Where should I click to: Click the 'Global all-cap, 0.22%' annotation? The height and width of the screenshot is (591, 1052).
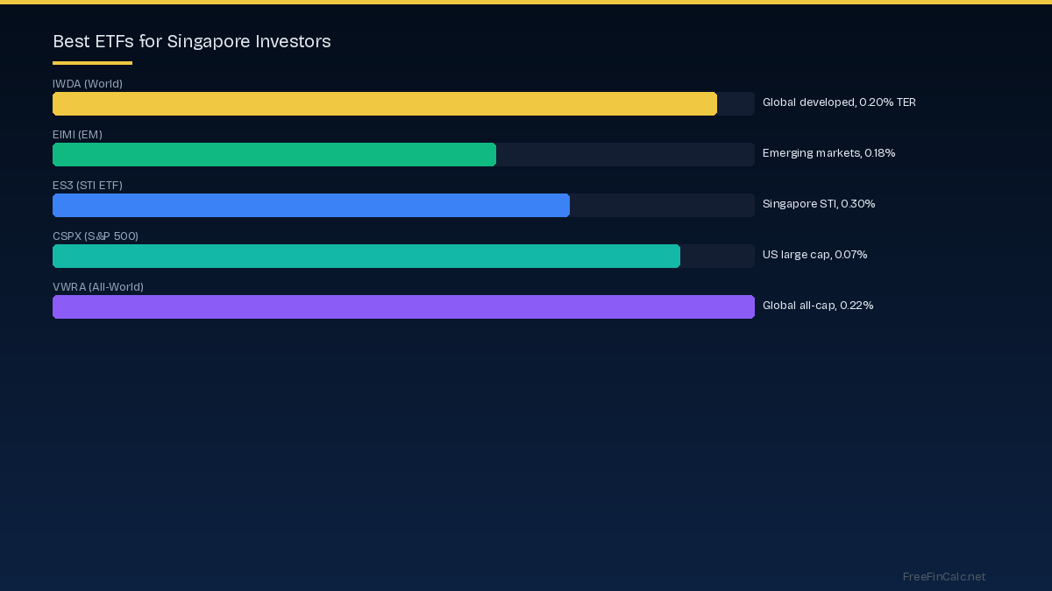point(818,306)
